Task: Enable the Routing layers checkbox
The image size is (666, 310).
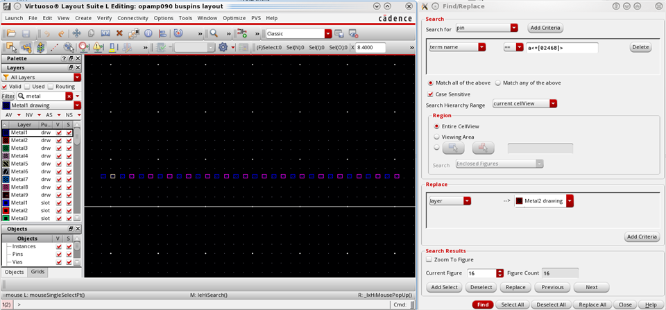Action: [51, 86]
